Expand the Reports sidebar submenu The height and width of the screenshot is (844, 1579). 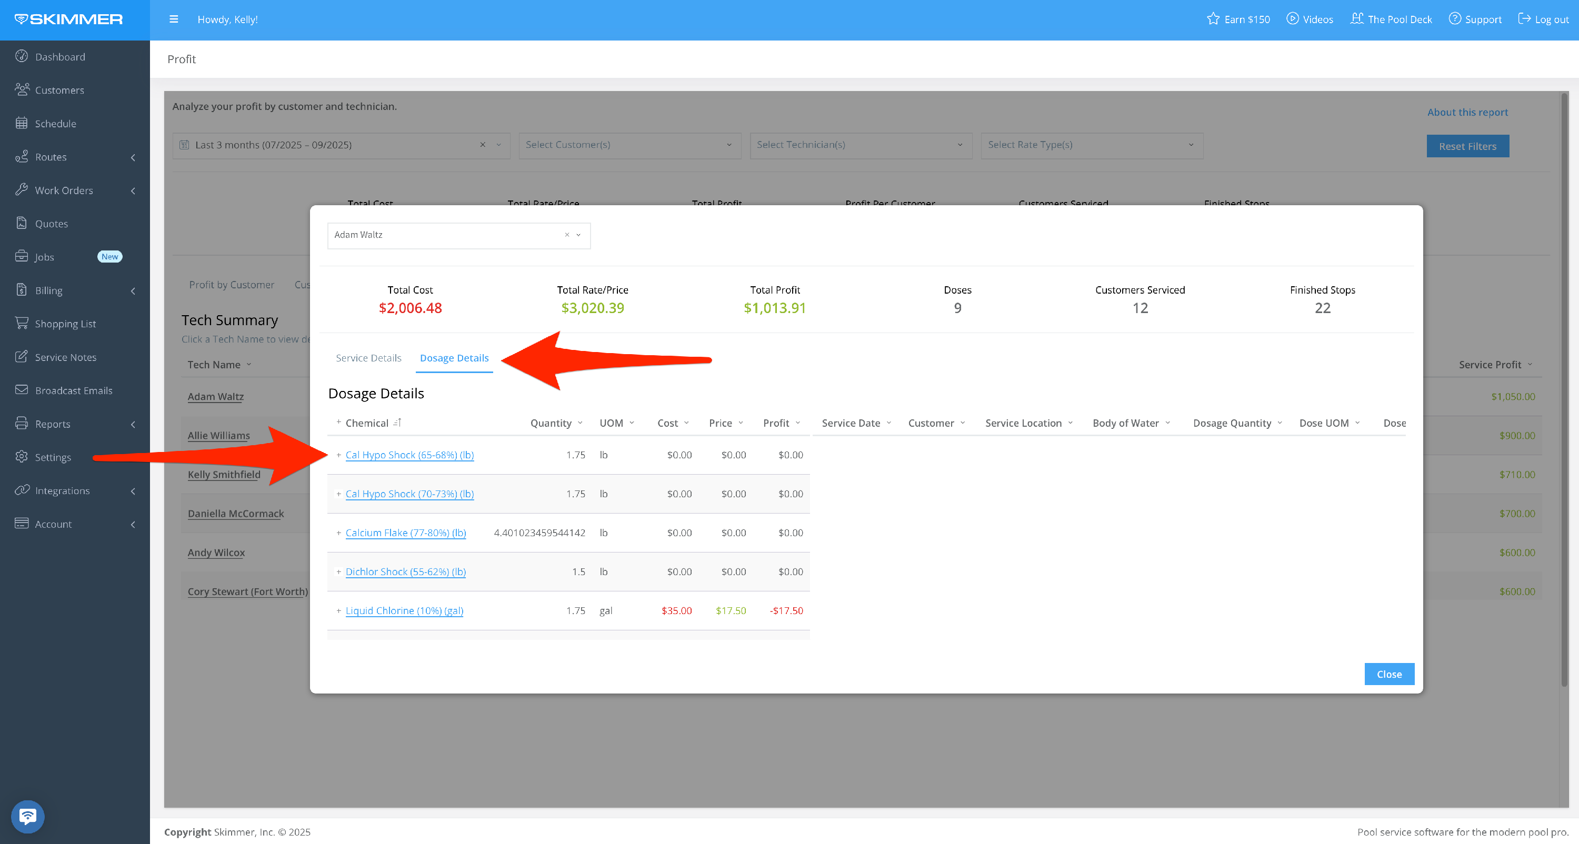pos(133,424)
